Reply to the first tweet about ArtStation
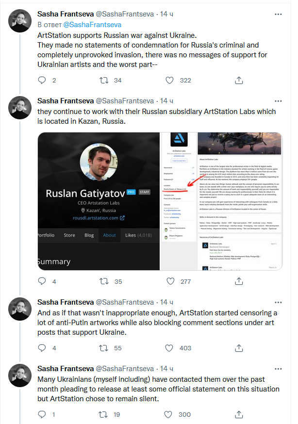 [x=42, y=80]
